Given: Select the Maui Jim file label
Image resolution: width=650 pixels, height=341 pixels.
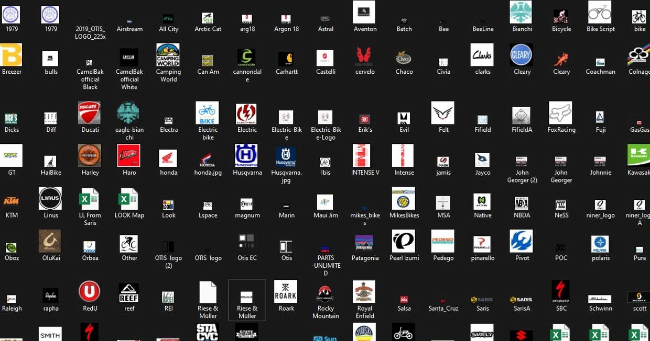Looking at the screenshot, I should pos(326,215).
